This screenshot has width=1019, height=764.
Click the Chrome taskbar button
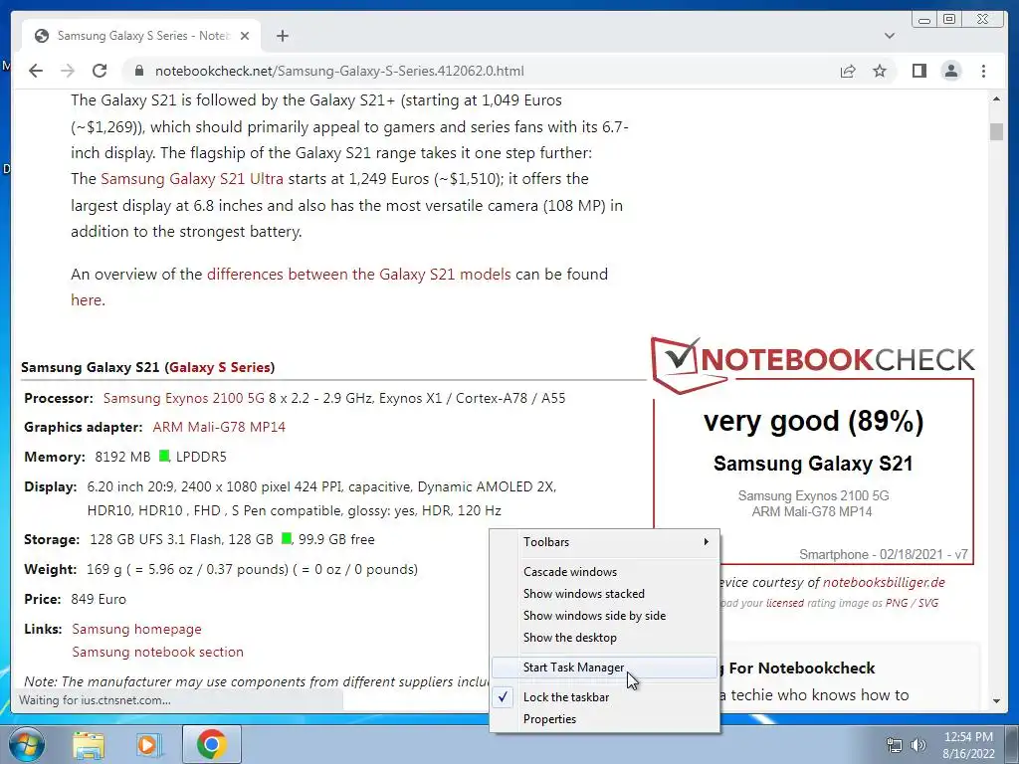[211, 744]
